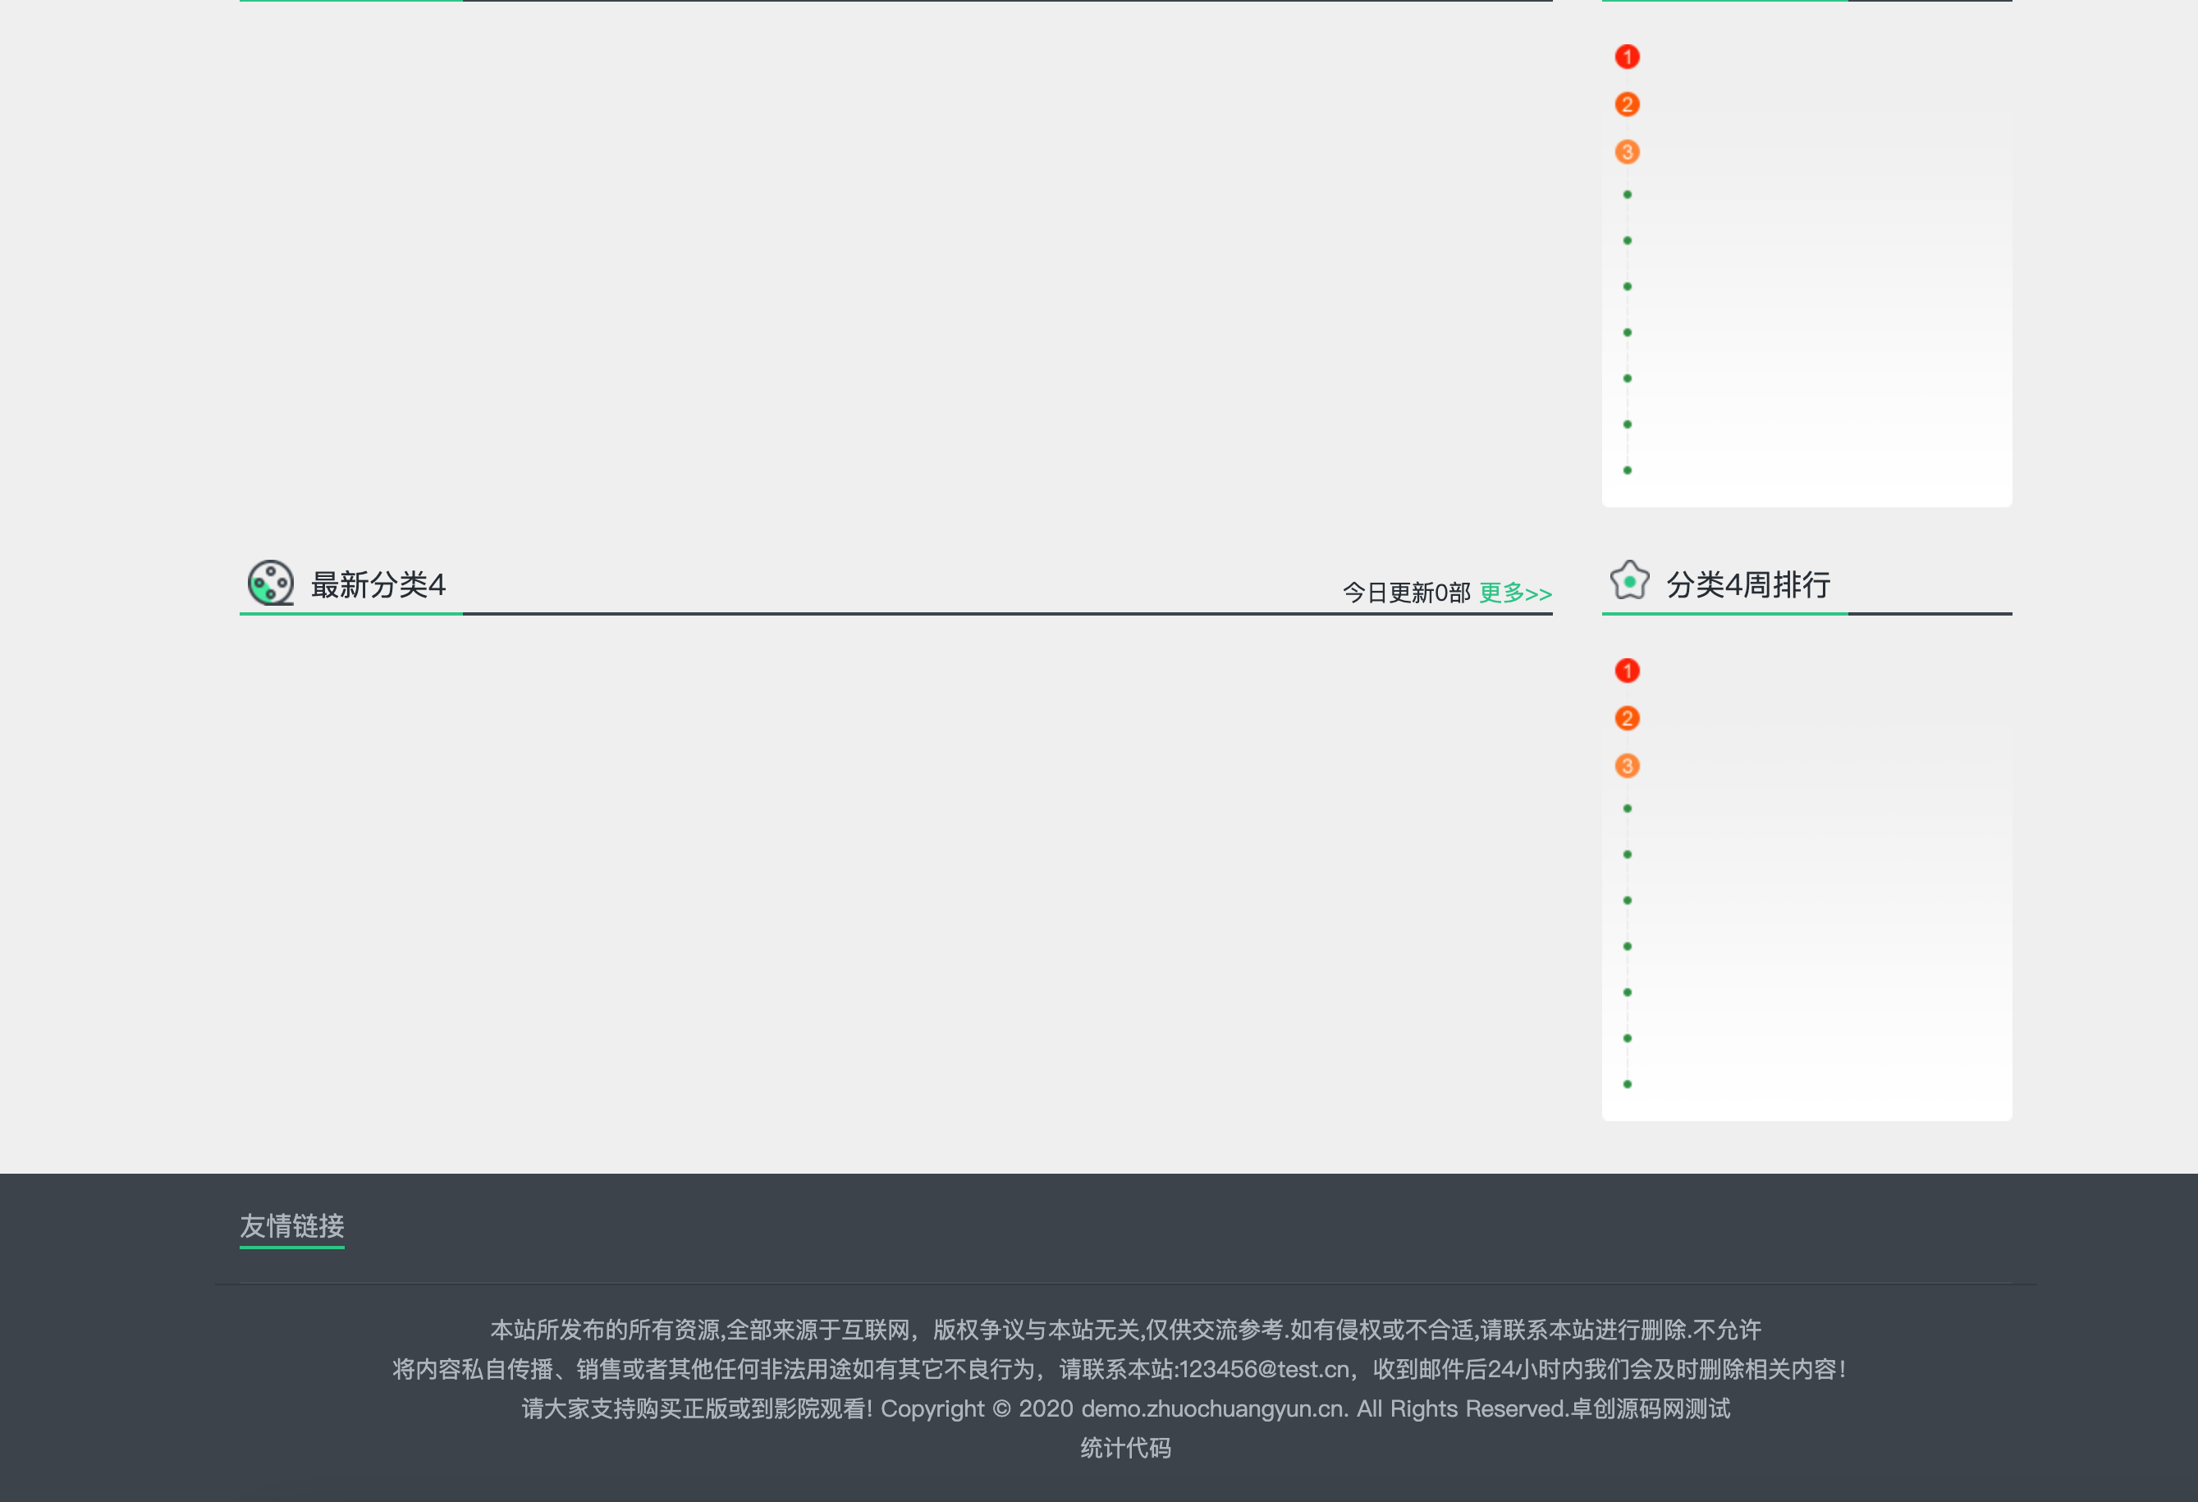Click the 最新分类4 section heading
Screen dimensions: 2198x1502
click(x=378, y=584)
